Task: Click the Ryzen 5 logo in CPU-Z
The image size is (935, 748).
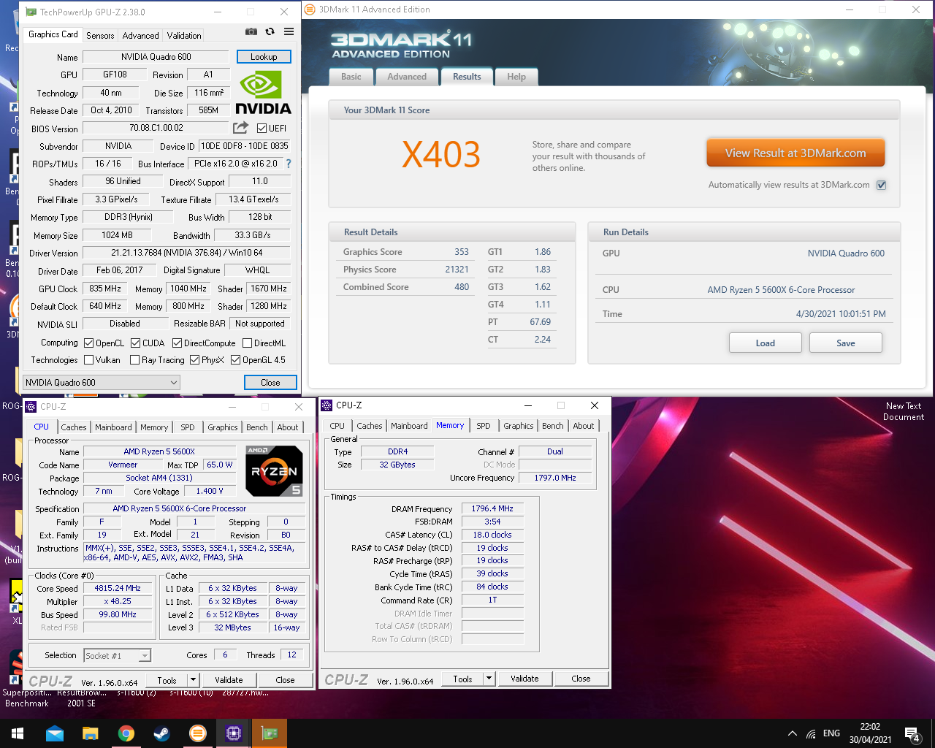Action: pyautogui.click(x=275, y=471)
